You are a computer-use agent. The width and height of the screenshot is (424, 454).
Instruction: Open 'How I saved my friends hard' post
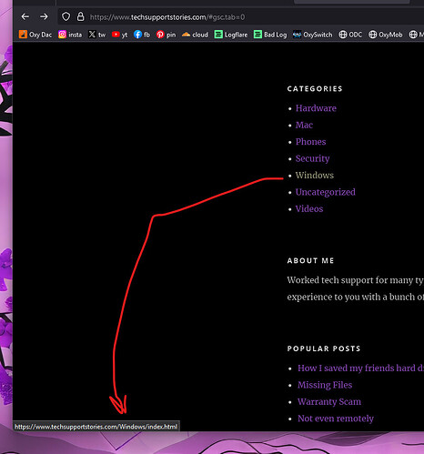pyautogui.click(x=360, y=368)
